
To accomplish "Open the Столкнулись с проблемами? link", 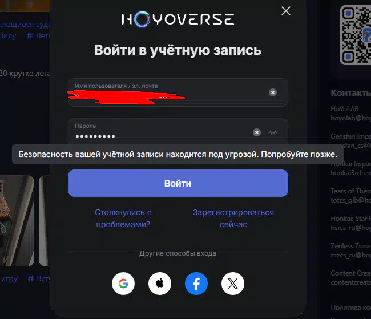I will coord(123,218).
